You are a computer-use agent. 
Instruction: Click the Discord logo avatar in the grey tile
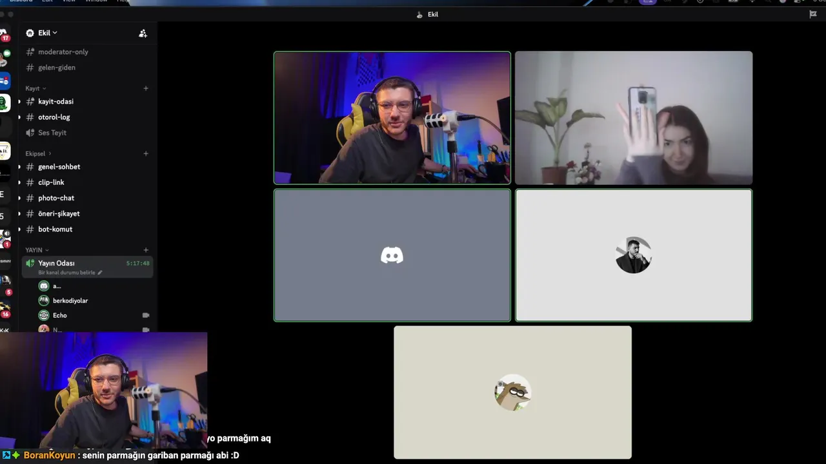click(x=392, y=255)
